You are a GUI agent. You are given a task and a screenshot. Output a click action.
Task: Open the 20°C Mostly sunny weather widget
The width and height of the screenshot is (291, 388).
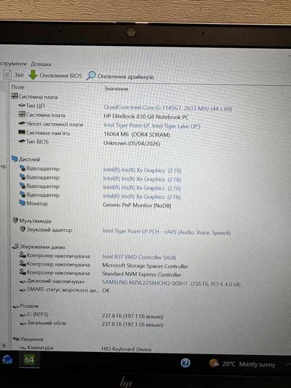(242, 364)
